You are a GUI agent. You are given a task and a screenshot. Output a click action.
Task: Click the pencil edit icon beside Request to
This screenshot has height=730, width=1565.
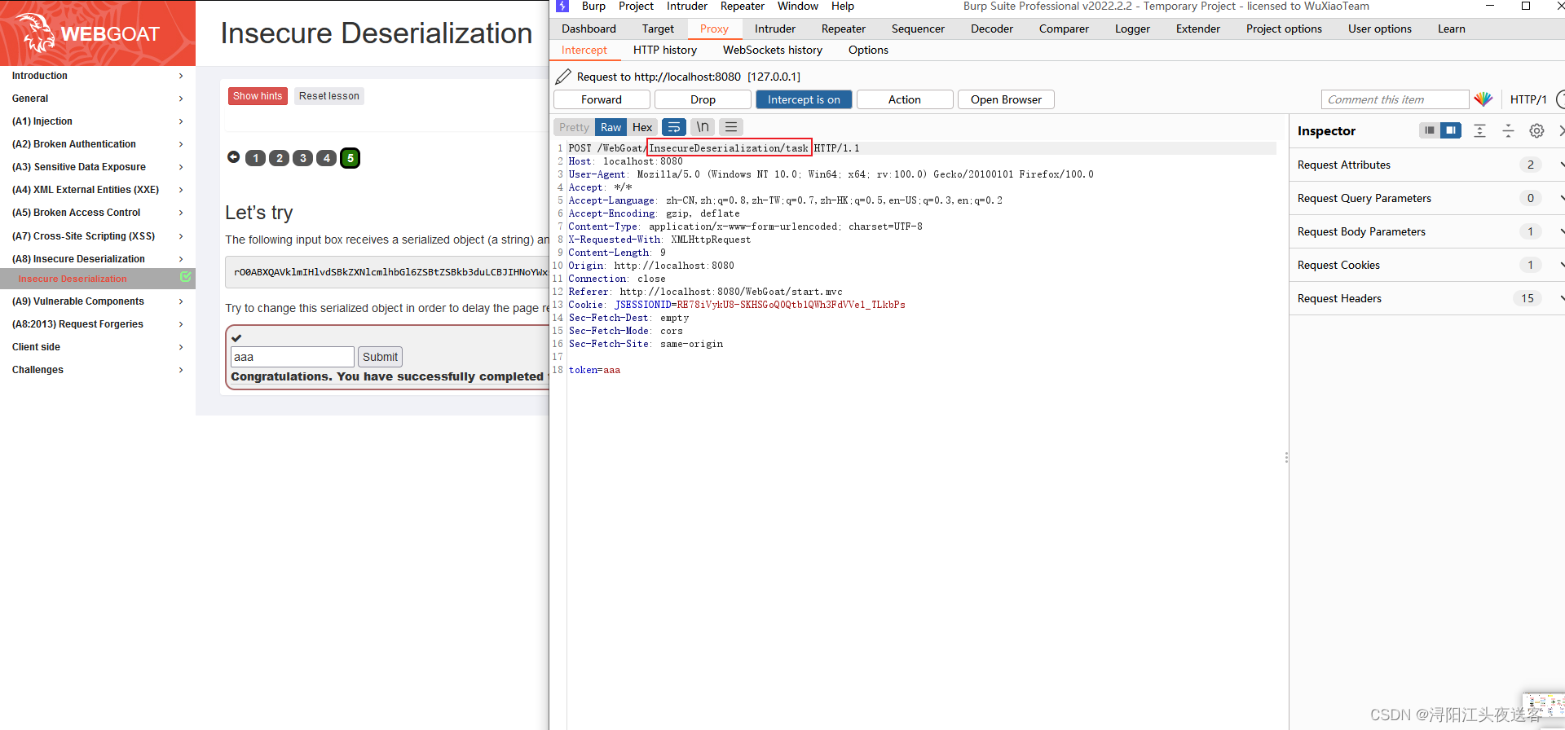click(563, 77)
